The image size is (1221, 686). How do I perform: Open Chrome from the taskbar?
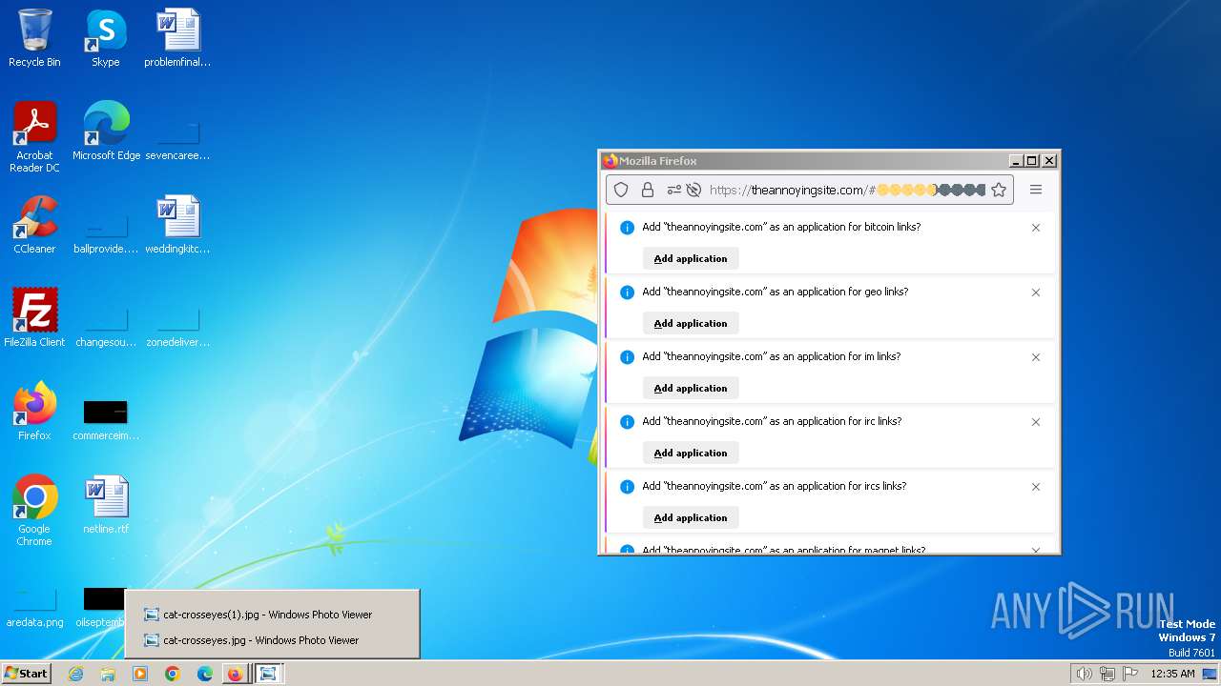173,674
